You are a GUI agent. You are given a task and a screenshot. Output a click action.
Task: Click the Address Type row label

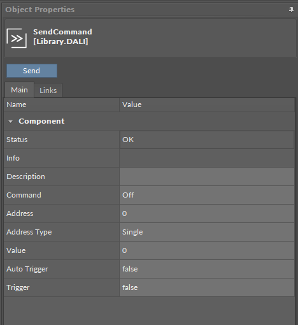tap(29, 232)
